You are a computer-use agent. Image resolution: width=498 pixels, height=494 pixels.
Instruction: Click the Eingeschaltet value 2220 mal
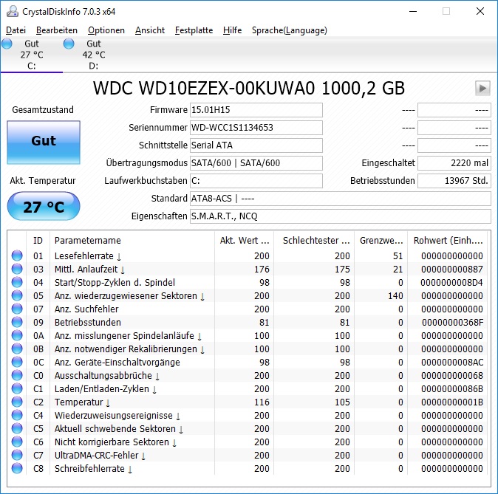tap(454, 163)
